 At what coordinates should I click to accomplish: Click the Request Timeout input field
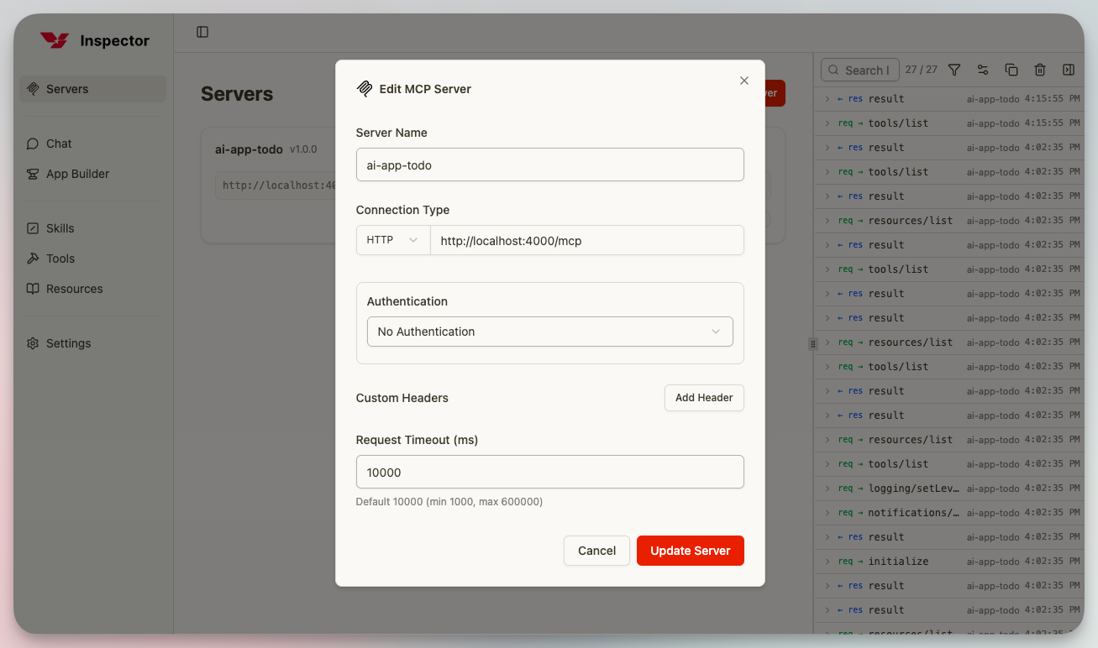tap(550, 472)
